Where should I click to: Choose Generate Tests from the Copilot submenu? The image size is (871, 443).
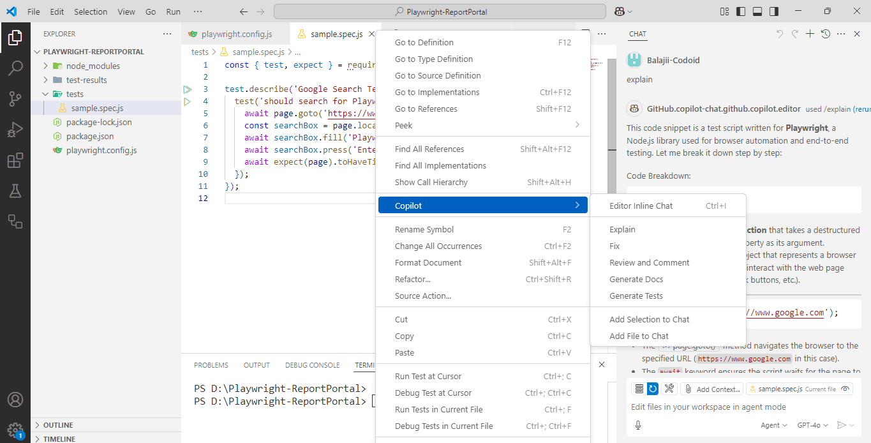click(637, 296)
